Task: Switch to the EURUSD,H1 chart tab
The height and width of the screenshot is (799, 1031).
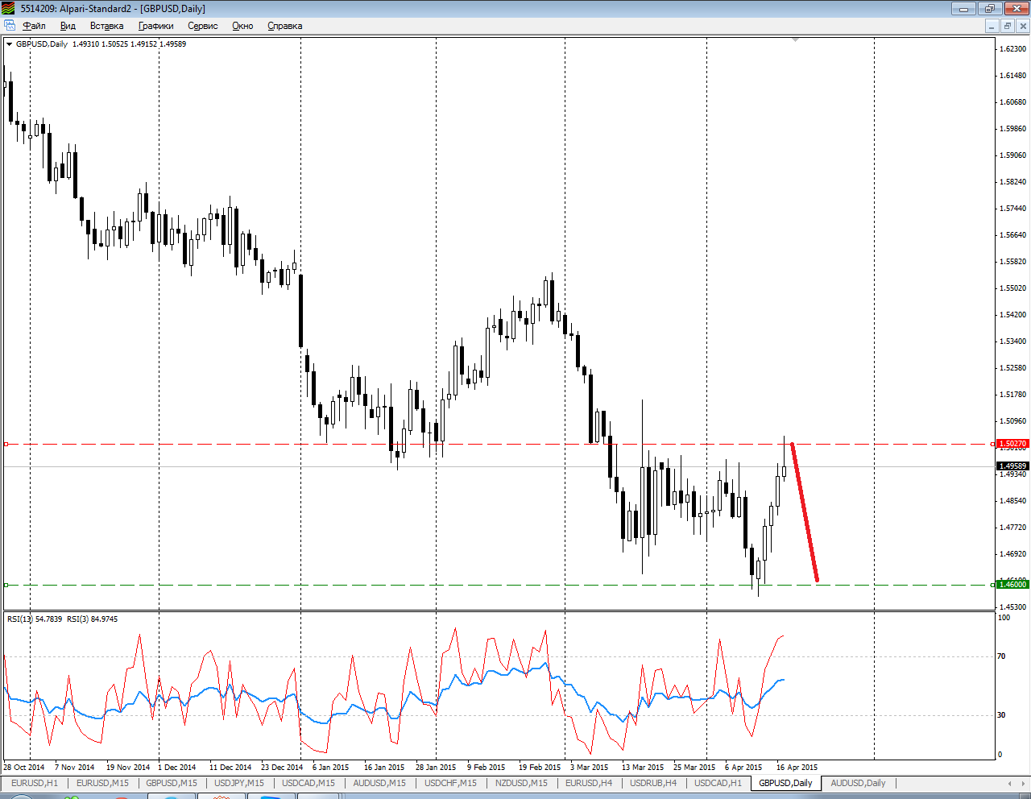Action: click(x=35, y=783)
